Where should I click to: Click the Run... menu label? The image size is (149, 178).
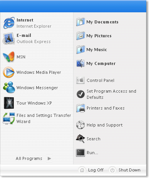point(92,153)
